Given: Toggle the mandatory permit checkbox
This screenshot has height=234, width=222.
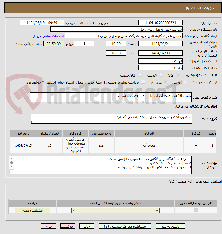Looking at the screenshot, I should pos(196,210).
